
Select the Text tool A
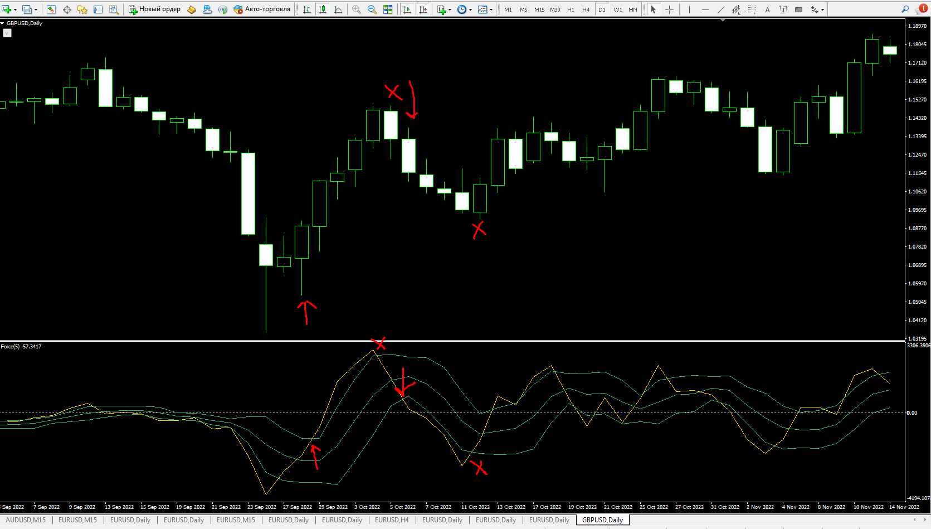(767, 9)
